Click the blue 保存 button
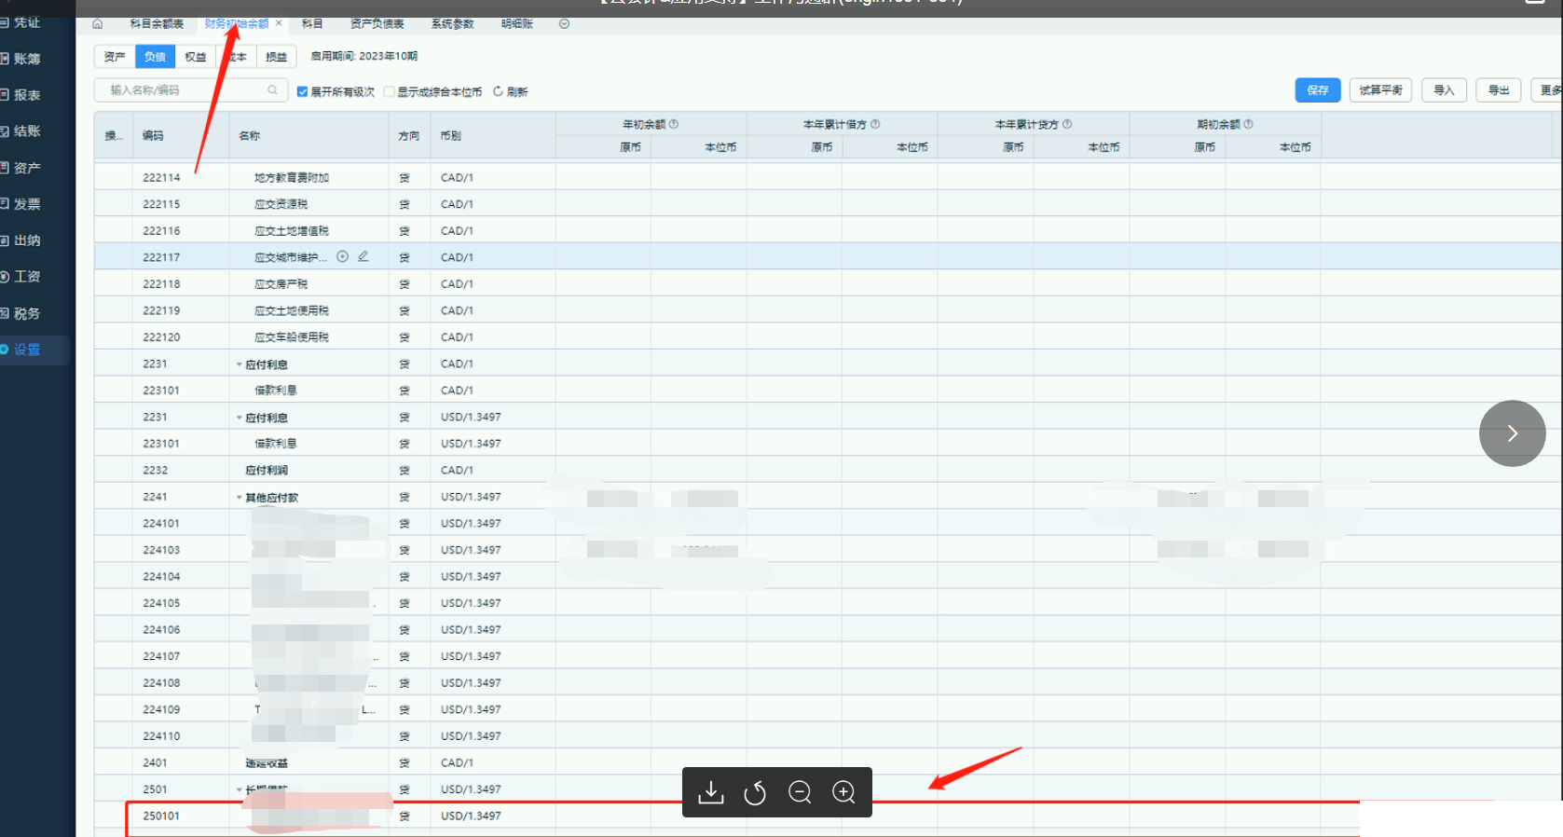1563x837 pixels. tap(1317, 90)
